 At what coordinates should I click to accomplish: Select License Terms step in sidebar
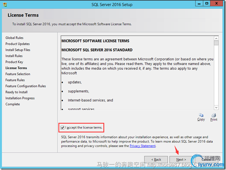click(x=16, y=68)
